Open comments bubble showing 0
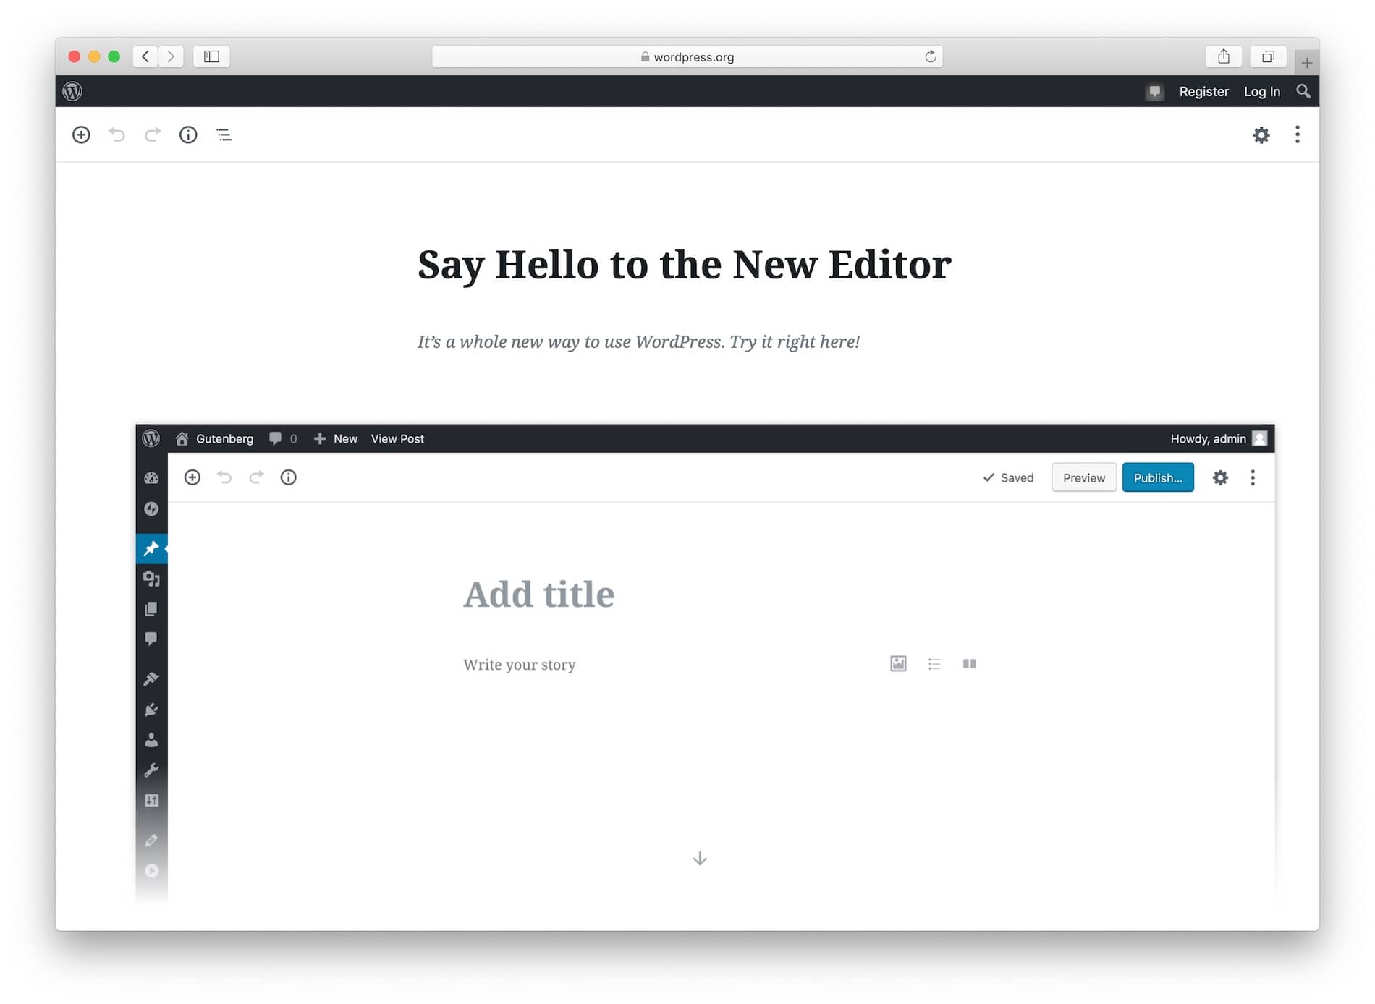Image resolution: width=1375 pixels, height=1004 pixels. (283, 438)
